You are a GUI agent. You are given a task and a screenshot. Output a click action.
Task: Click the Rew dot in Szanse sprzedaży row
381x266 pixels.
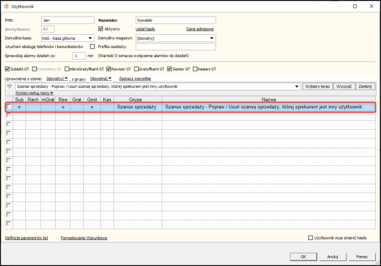pos(63,107)
